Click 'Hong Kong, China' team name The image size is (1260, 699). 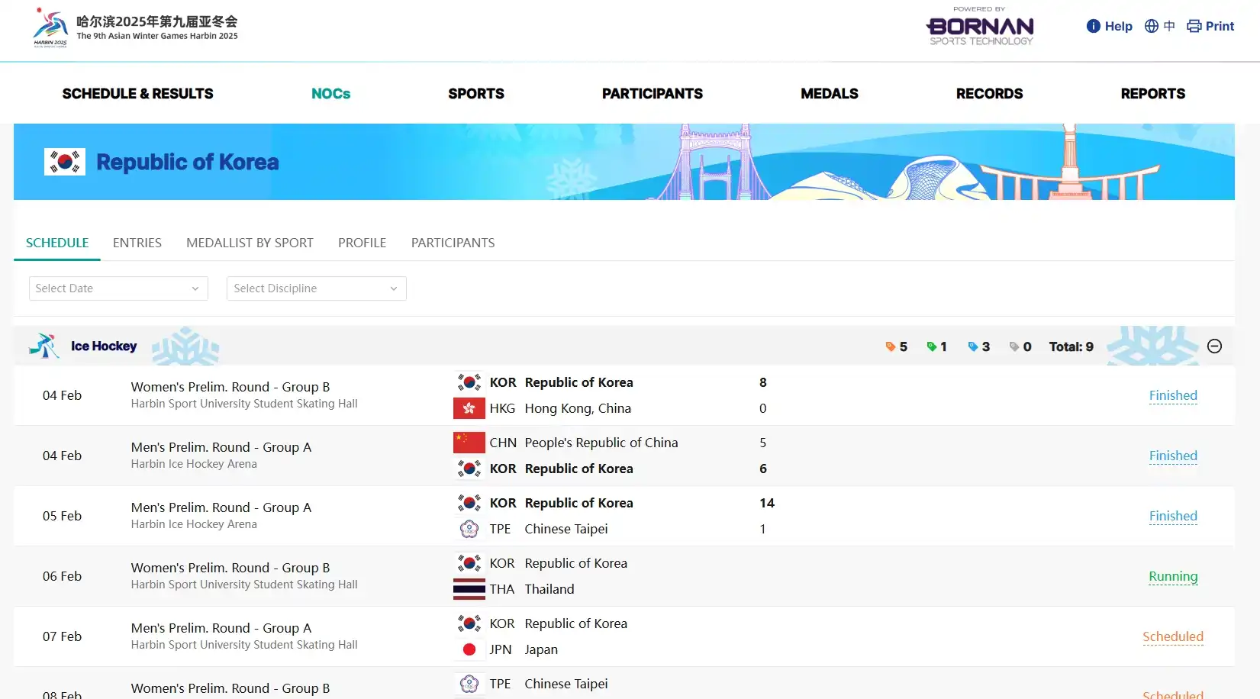pyautogui.click(x=578, y=408)
